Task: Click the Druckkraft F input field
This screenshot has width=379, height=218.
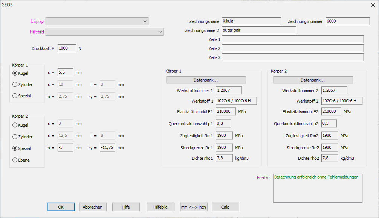Action: (x=67, y=48)
